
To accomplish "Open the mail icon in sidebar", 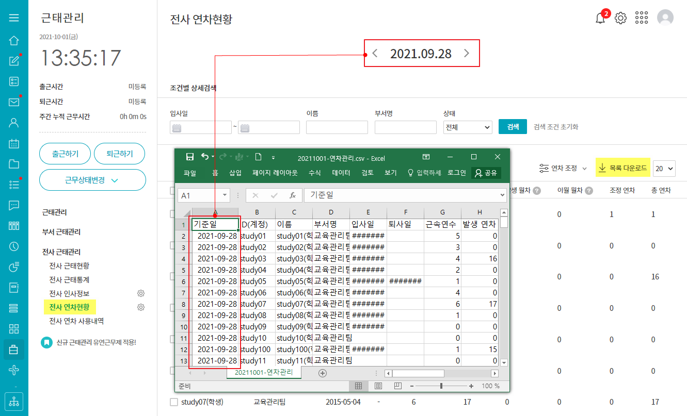I will click(x=14, y=102).
